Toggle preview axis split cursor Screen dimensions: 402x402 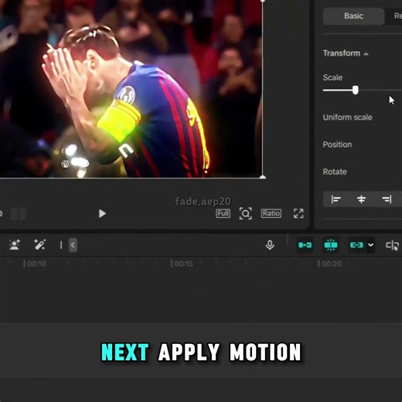[392, 245]
